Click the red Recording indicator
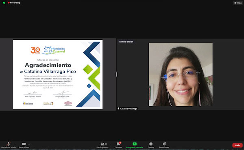Screen dimensions: 244x150 [x=14, y=3]
